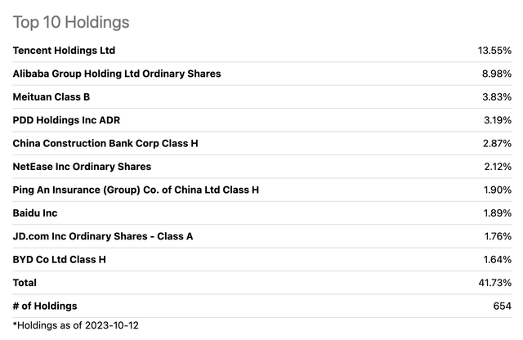The width and height of the screenshot is (523, 340).
Task: Click the Top 10 Holdings heading
Action: click(x=71, y=22)
